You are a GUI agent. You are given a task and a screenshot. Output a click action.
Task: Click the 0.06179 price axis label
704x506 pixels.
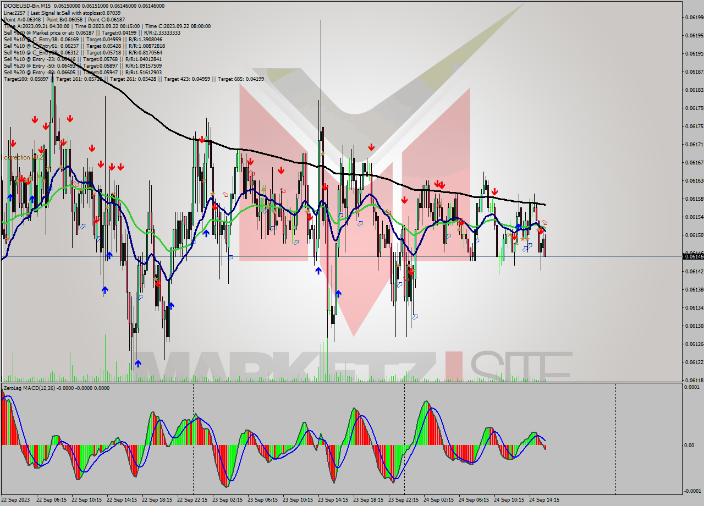point(694,108)
